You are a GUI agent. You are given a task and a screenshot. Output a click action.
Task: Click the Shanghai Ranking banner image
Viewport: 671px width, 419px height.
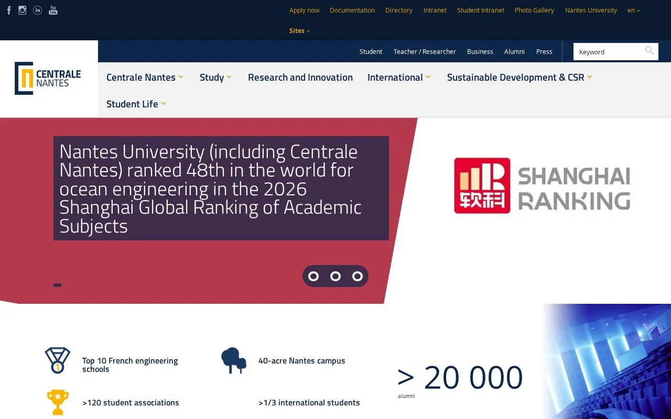542,186
